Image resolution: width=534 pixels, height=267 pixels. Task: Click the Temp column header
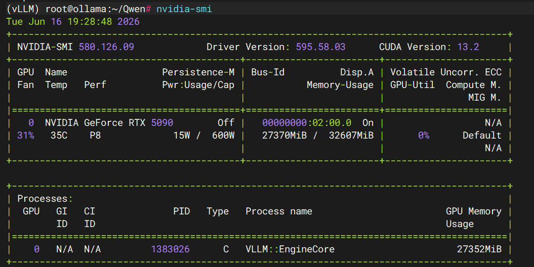[x=56, y=85]
